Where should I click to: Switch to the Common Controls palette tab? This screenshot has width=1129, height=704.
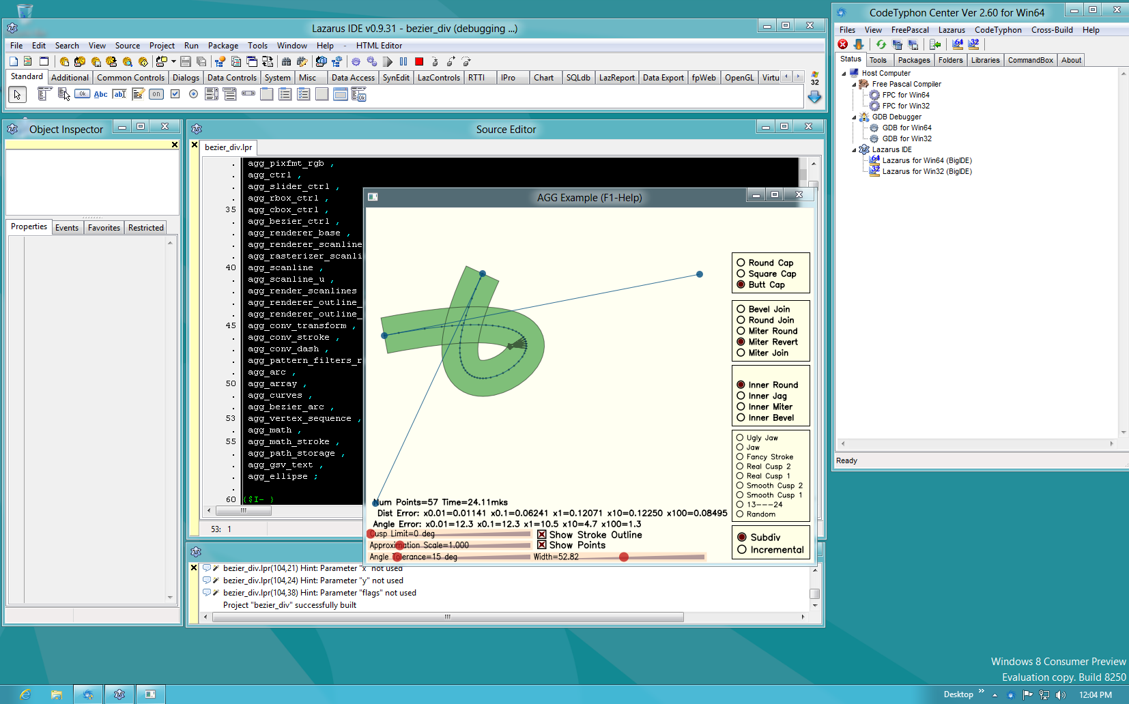pos(130,78)
